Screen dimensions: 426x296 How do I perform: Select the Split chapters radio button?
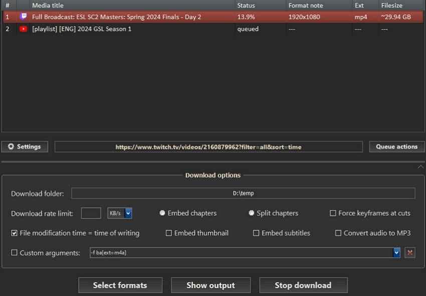[251, 213]
